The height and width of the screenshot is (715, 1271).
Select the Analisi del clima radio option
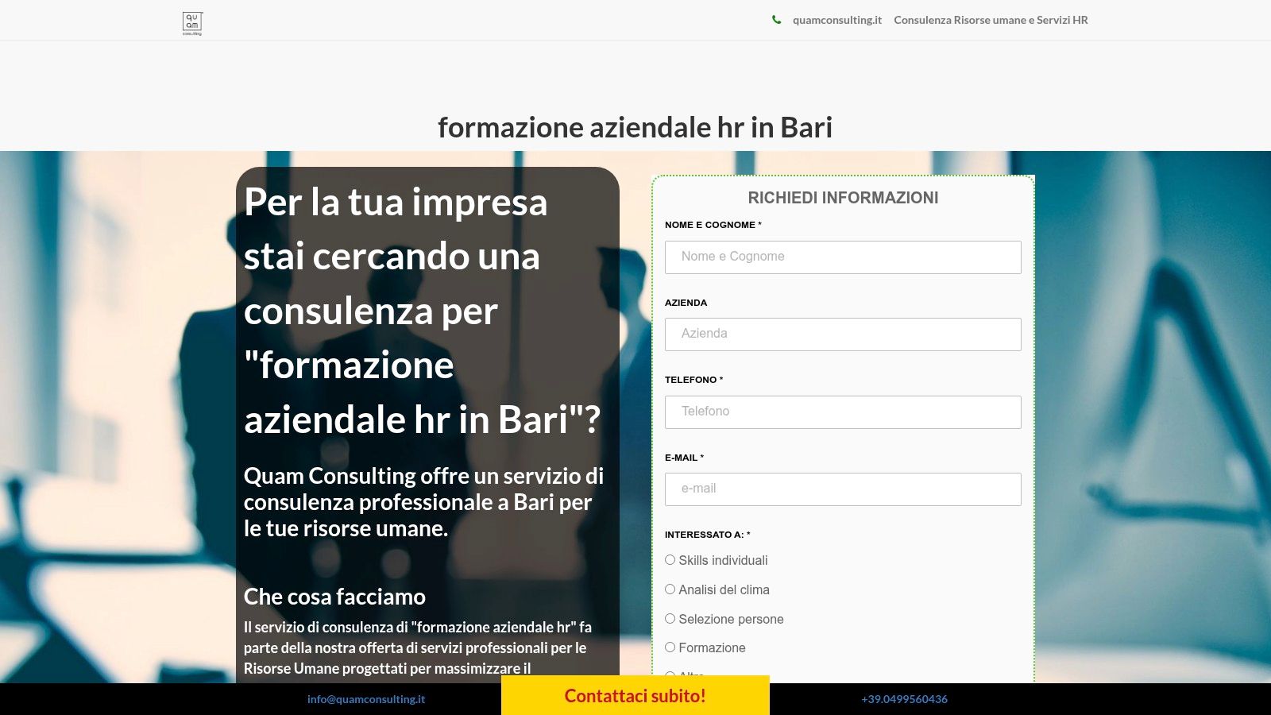pyautogui.click(x=670, y=589)
